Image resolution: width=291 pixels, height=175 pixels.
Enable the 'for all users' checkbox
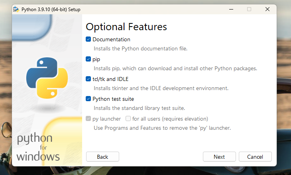click(x=128, y=119)
